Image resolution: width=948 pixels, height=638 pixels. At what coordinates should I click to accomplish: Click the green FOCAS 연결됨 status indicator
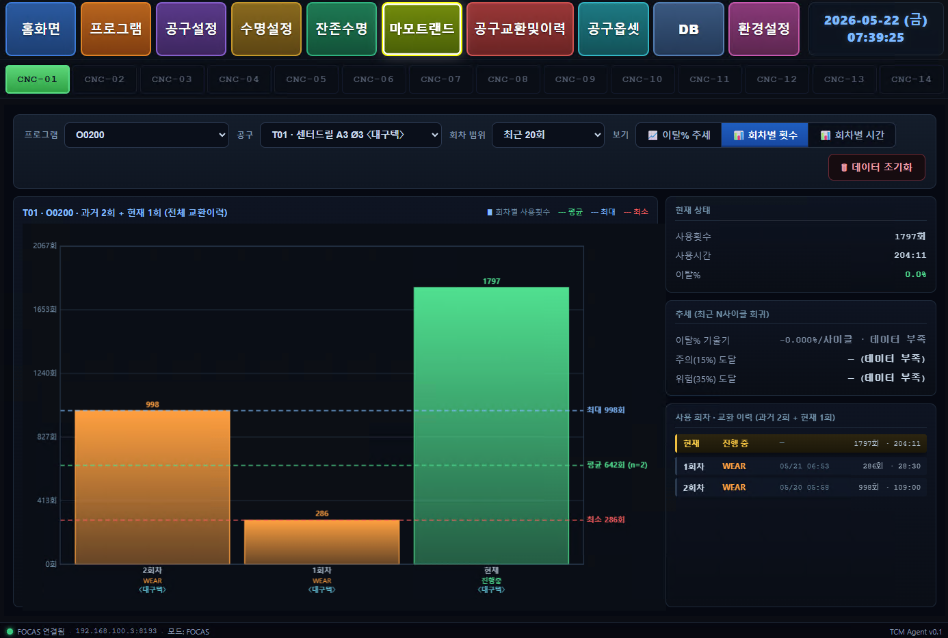tap(10, 631)
